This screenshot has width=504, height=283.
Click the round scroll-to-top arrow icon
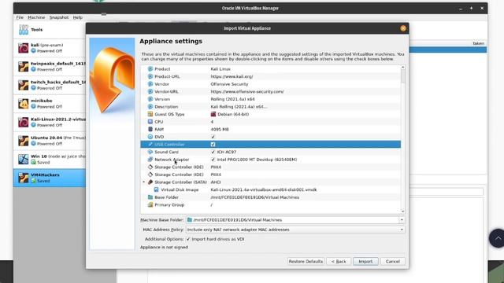coord(497,238)
